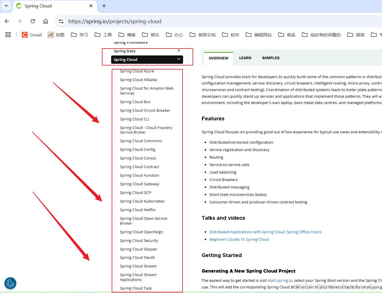Open Distributed Applications with Spring Cloud talk
The width and height of the screenshot is (382, 293).
point(265,232)
